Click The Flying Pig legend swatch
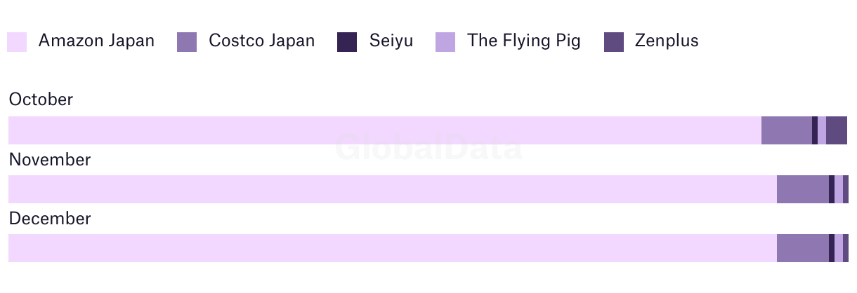This screenshot has height=293, width=857. coord(445,42)
